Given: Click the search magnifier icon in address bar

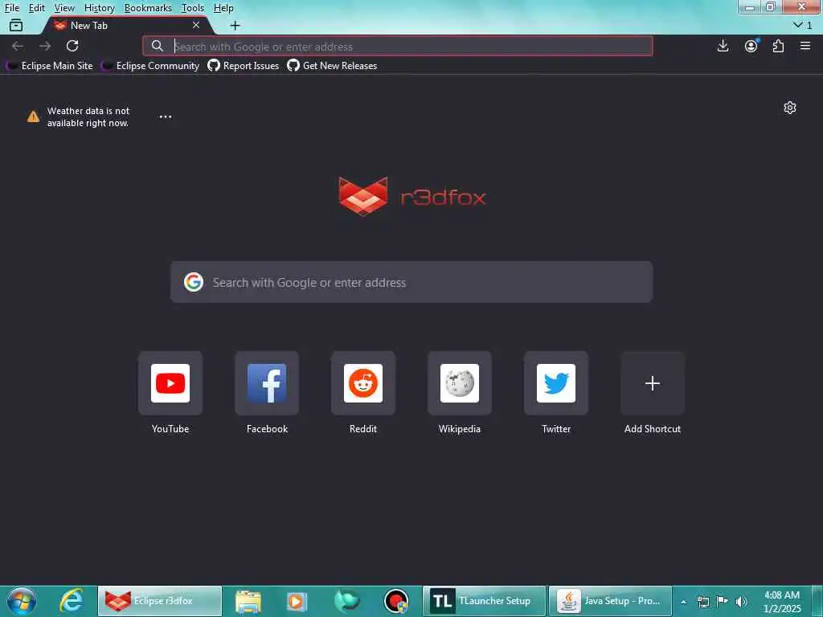Looking at the screenshot, I should 157,46.
